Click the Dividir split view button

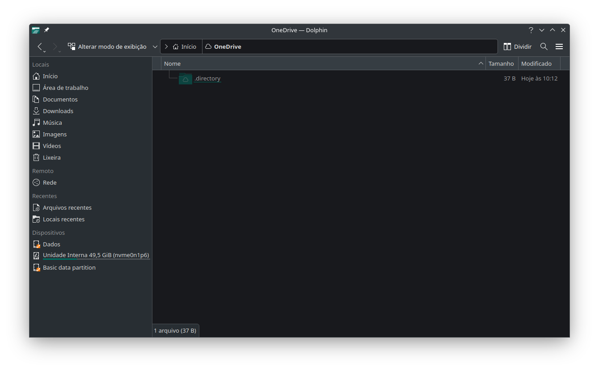(x=518, y=46)
